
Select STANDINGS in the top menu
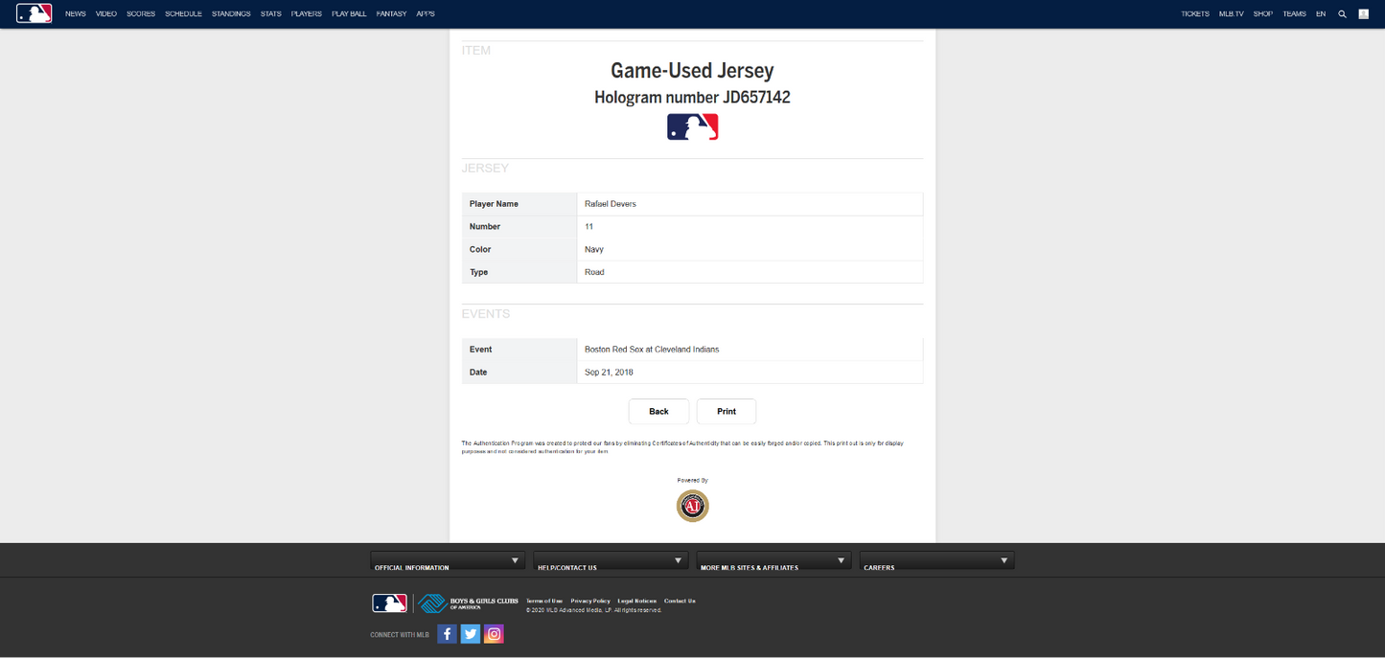231,13
